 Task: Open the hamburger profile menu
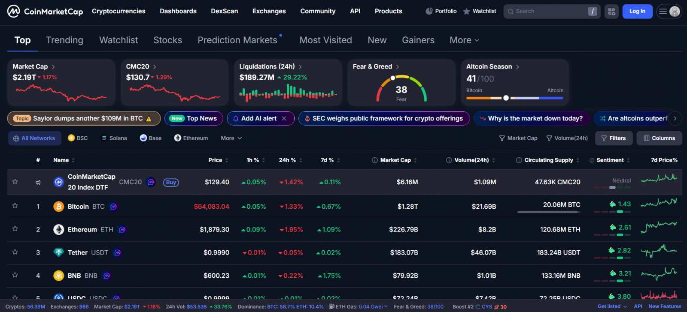pos(669,12)
